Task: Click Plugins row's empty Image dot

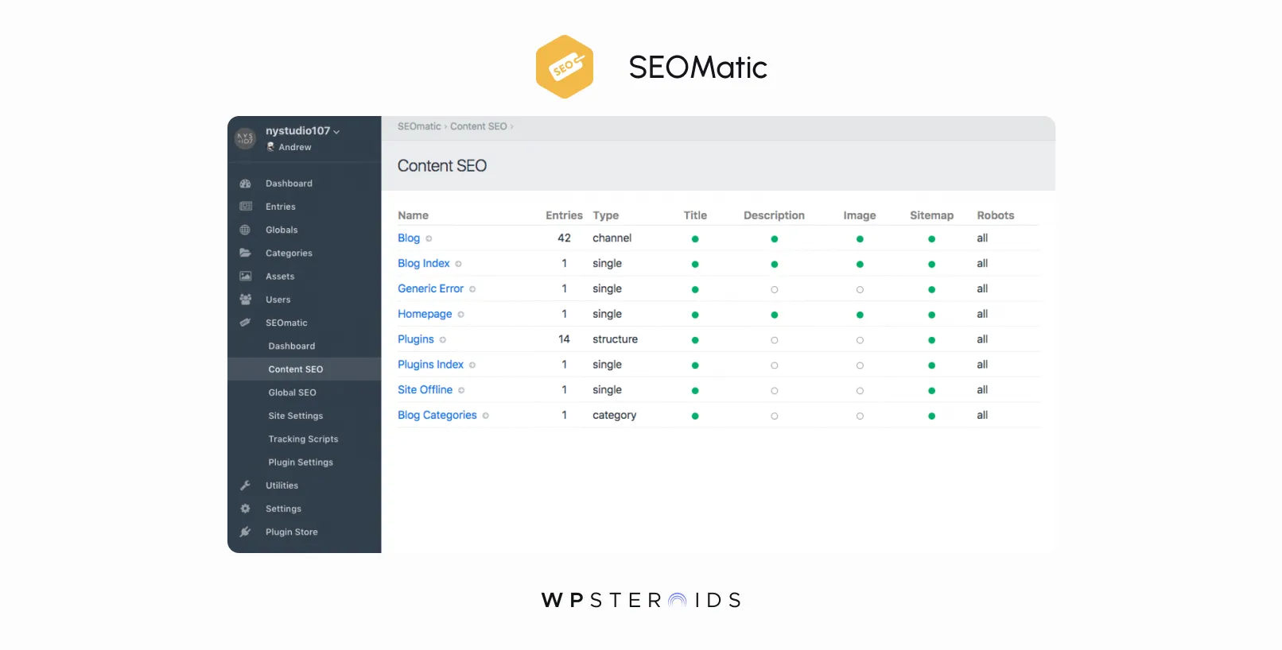Action: click(x=860, y=340)
